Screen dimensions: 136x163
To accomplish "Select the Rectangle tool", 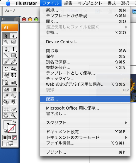I will (13, 55).
